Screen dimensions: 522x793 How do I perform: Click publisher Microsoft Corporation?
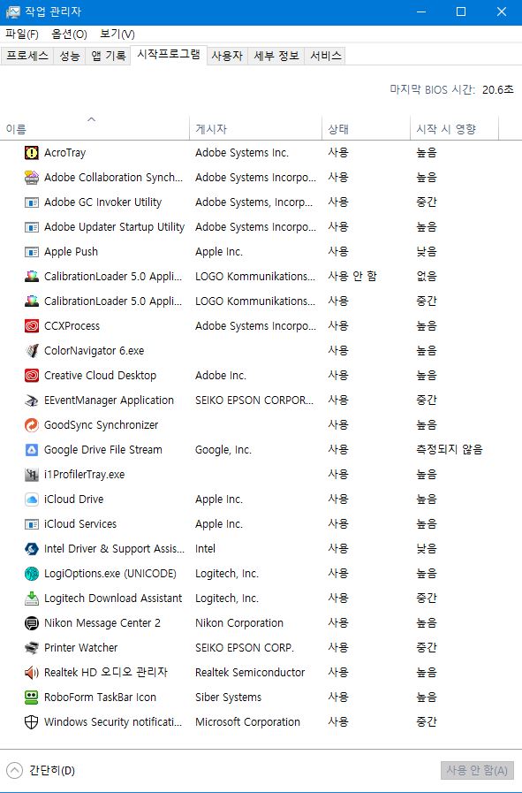point(247,722)
